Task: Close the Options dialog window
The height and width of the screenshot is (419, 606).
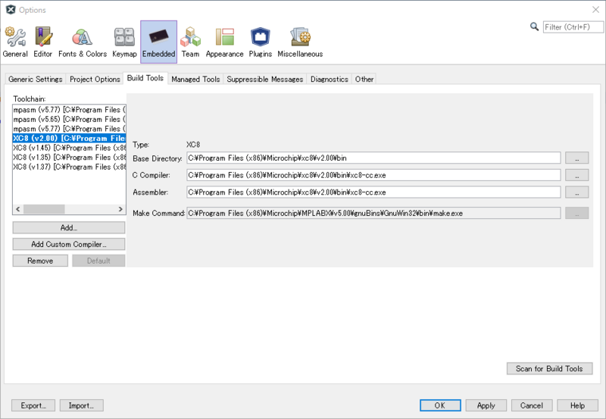Action: (595, 10)
